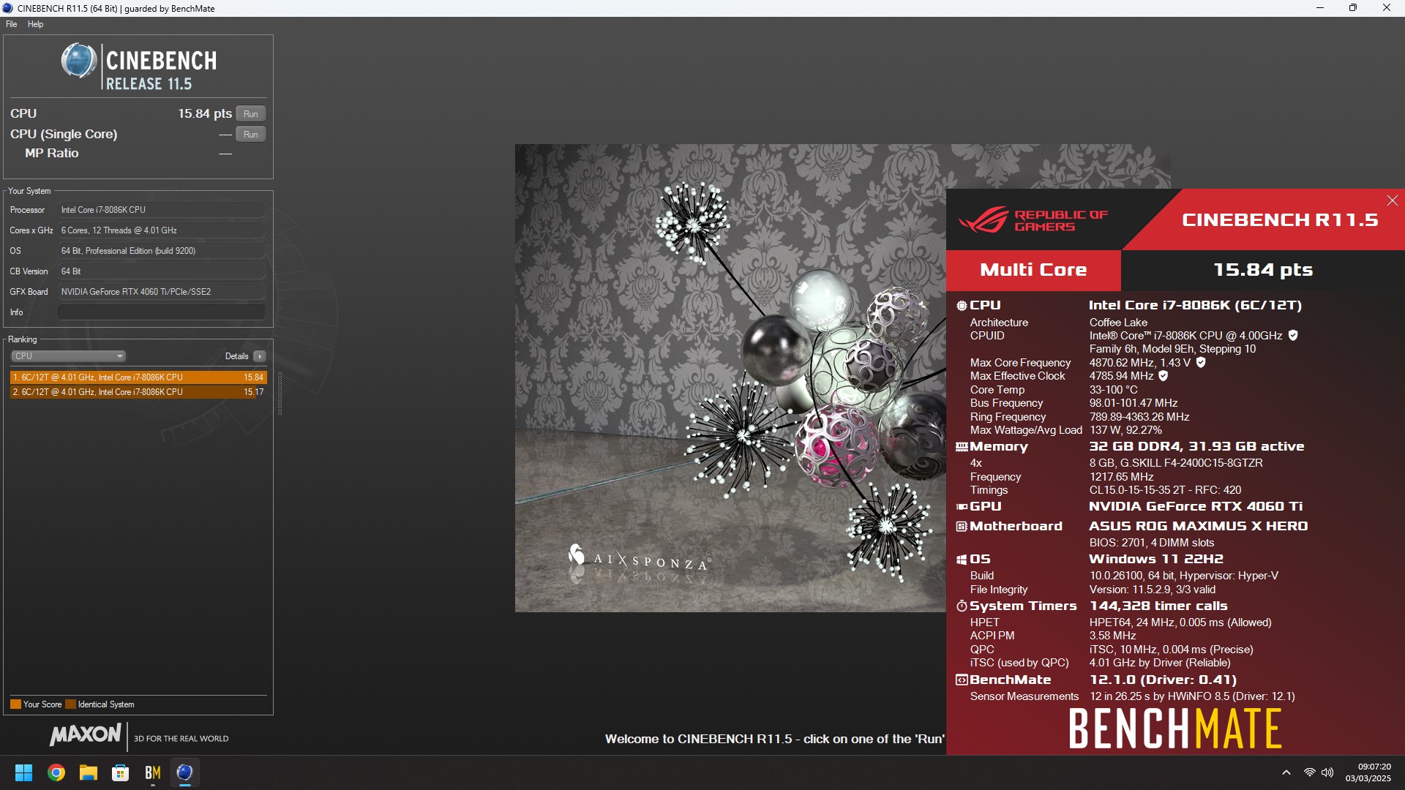Viewport: 1405px width, 790px height.
Task: Click the CPU chip icon in BenchMate panel
Action: pos(962,306)
